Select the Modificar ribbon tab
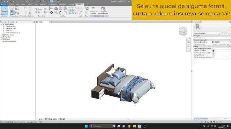The width and height of the screenshot is (231, 129). point(79,5)
